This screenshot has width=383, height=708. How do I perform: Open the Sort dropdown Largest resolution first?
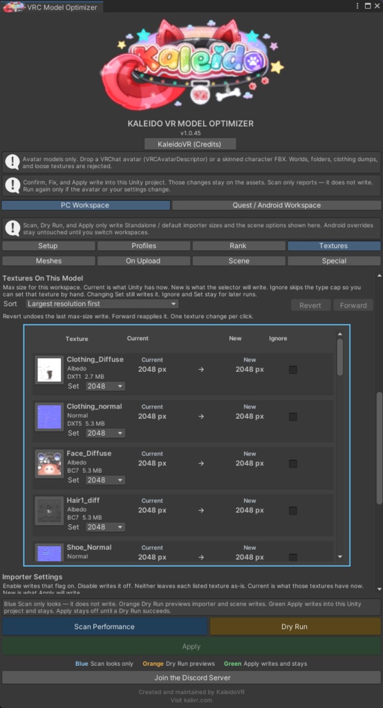pos(102,304)
